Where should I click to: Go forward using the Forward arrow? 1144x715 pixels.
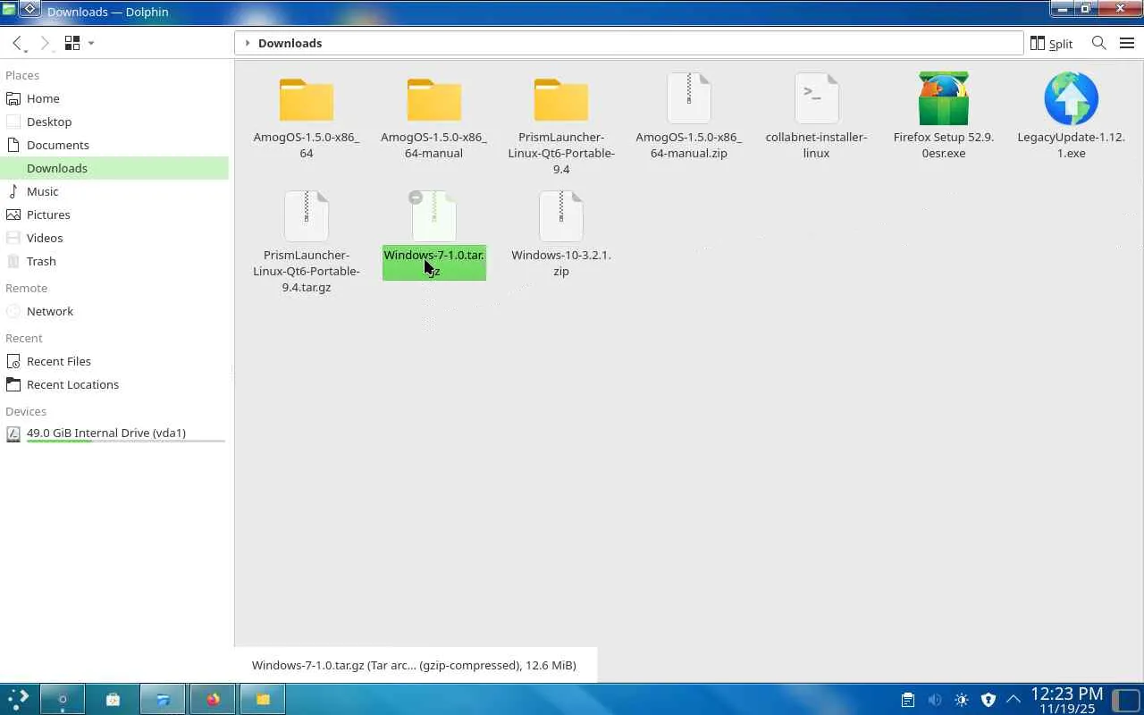[45, 43]
